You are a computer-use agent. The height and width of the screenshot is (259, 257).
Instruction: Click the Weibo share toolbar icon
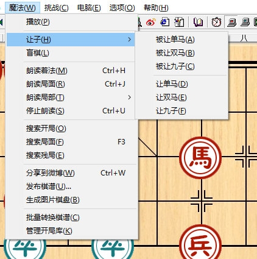pos(151,22)
